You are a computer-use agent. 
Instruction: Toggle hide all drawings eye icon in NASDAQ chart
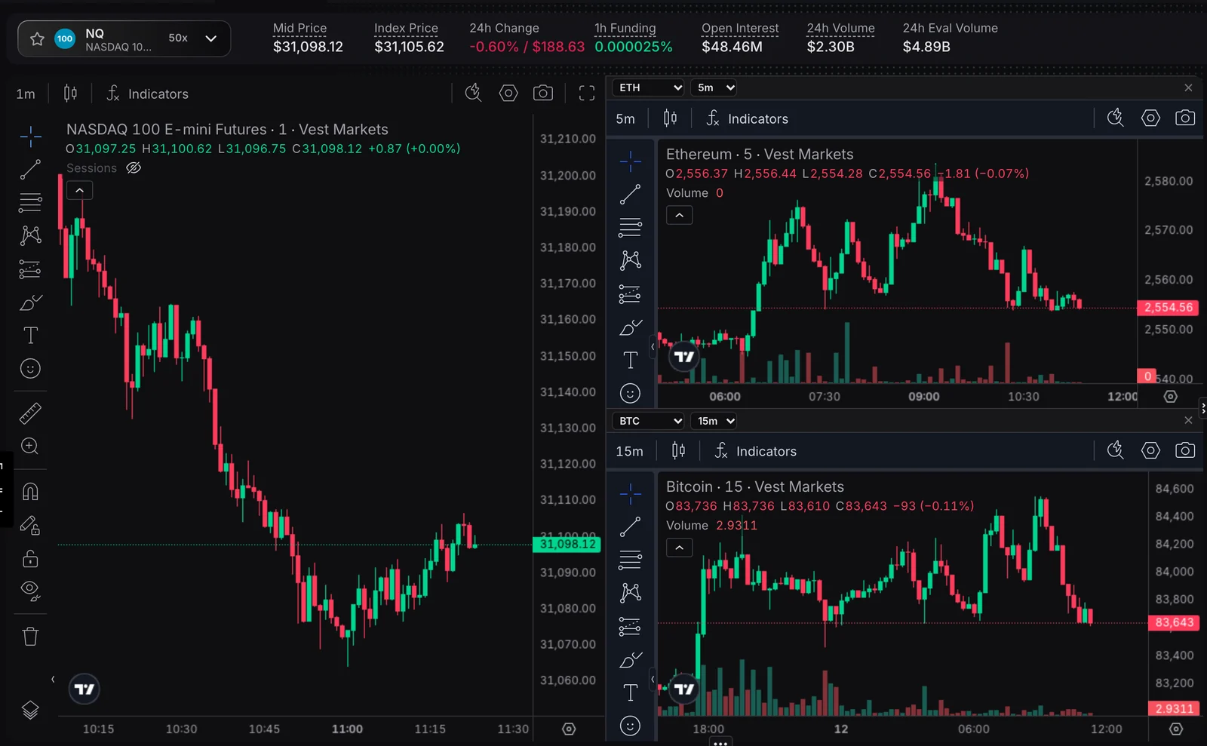coord(30,591)
